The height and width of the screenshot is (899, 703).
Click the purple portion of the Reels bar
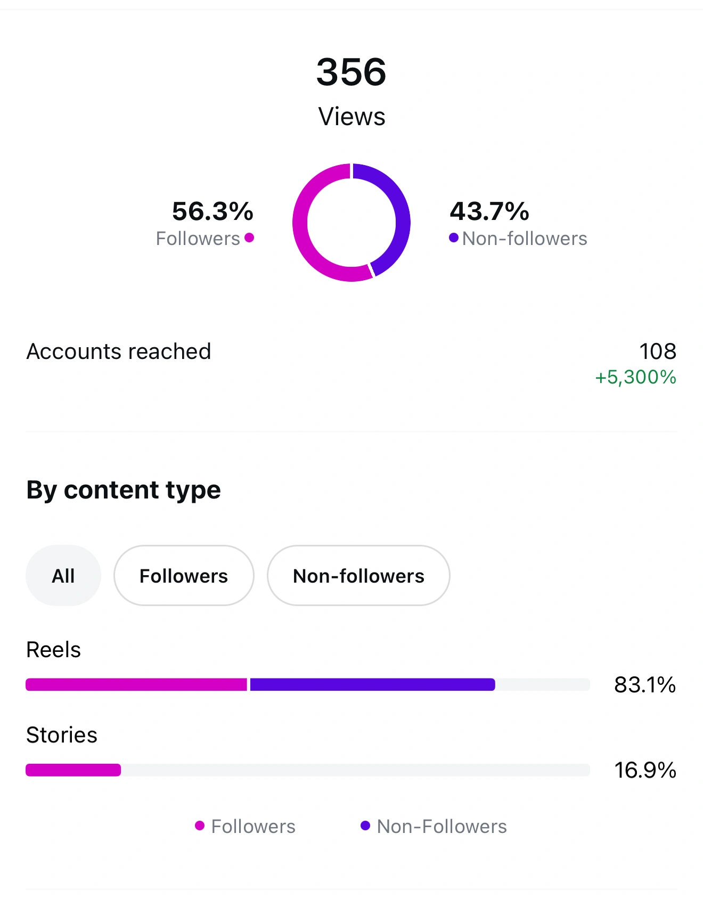tap(372, 684)
